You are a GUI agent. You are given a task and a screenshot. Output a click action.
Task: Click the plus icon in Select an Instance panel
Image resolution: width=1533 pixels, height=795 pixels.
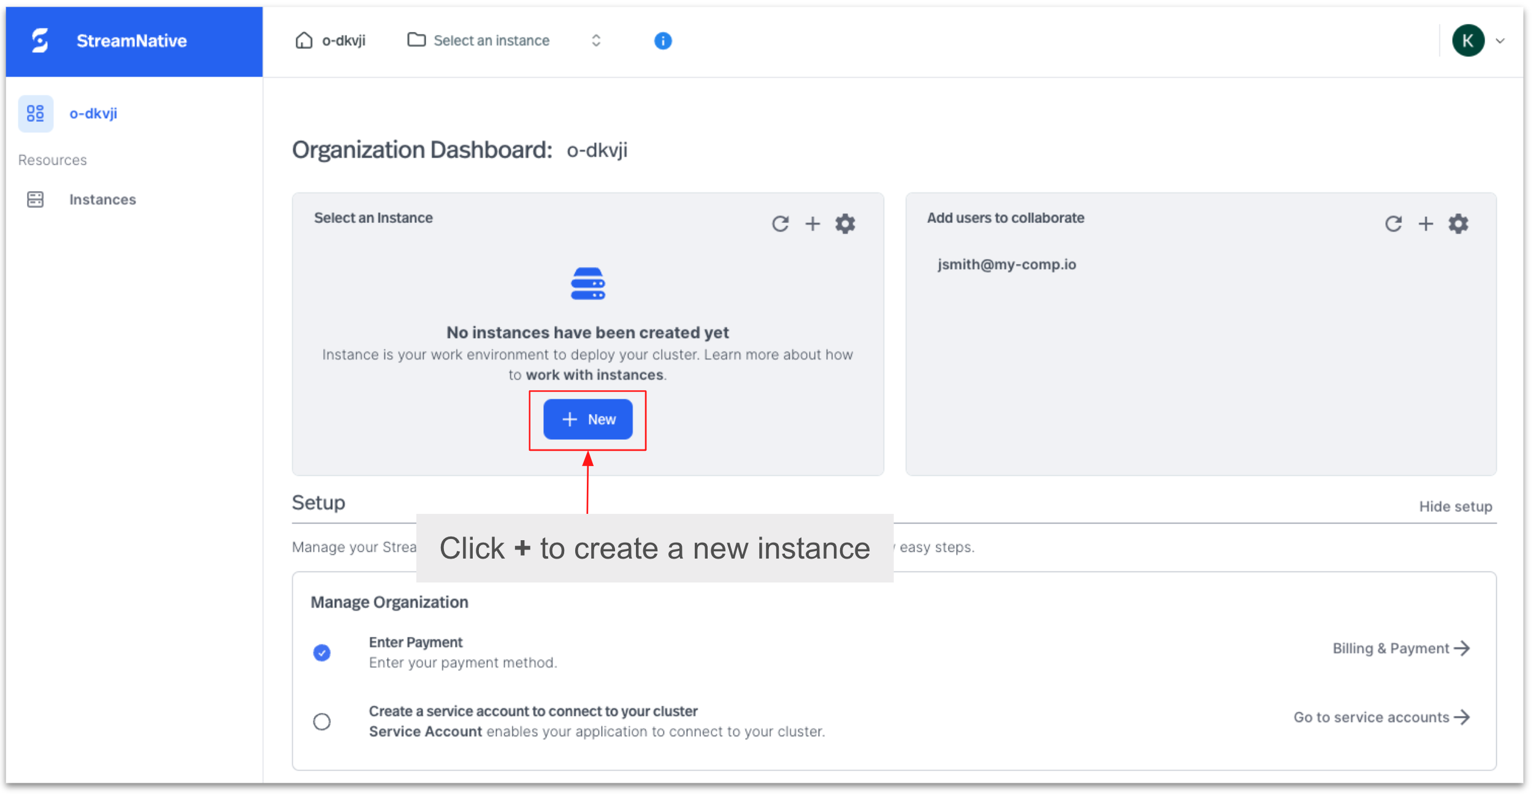tap(812, 224)
